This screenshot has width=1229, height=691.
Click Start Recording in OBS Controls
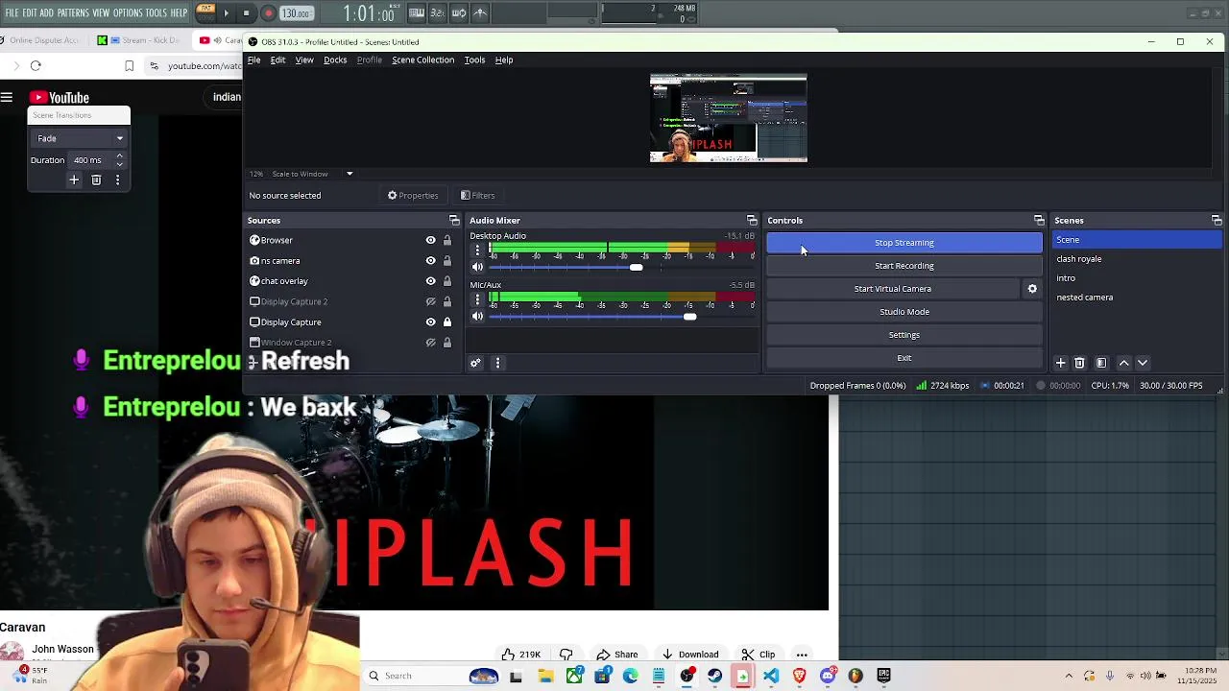coord(904,266)
